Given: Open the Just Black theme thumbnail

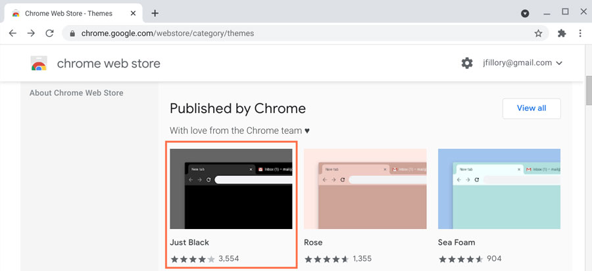Looking at the screenshot, I should pos(231,189).
